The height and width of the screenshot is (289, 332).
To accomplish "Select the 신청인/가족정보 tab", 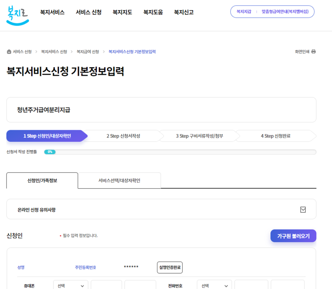I will [x=42, y=180].
